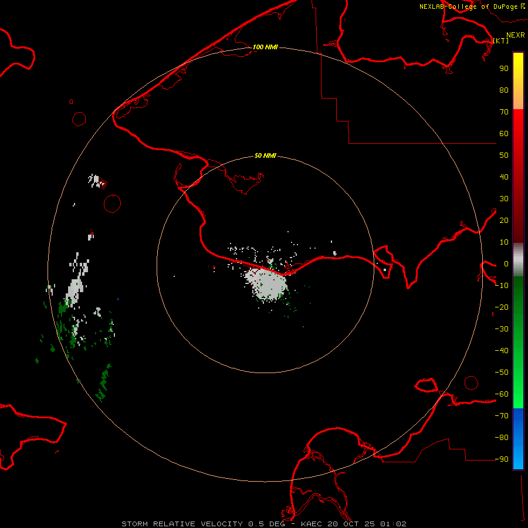Viewport: 528px width, 528px height.
Task: Click the -60 value on the velocity scale
Action: (502, 394)
